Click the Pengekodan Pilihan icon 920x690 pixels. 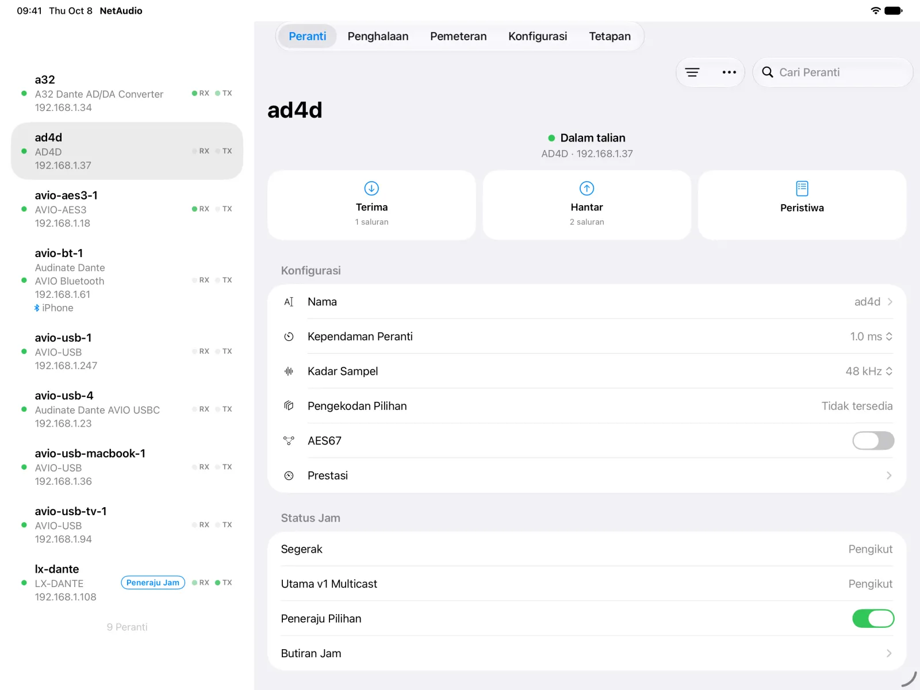coord(289,406)
